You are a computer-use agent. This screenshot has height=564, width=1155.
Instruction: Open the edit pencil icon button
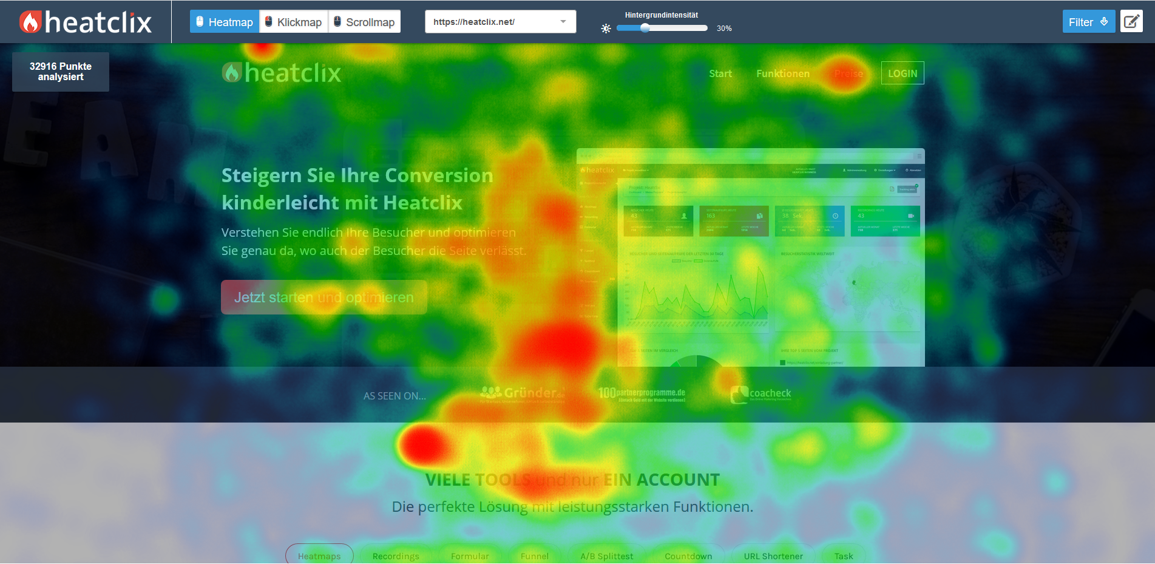[1131, 22]
